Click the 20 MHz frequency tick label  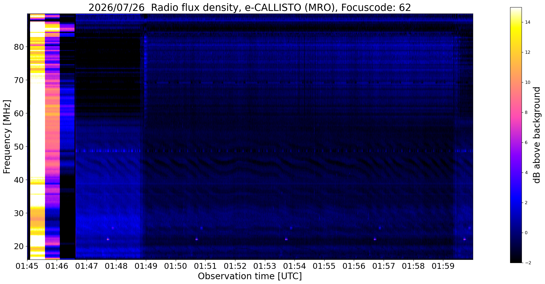point(19,247)
